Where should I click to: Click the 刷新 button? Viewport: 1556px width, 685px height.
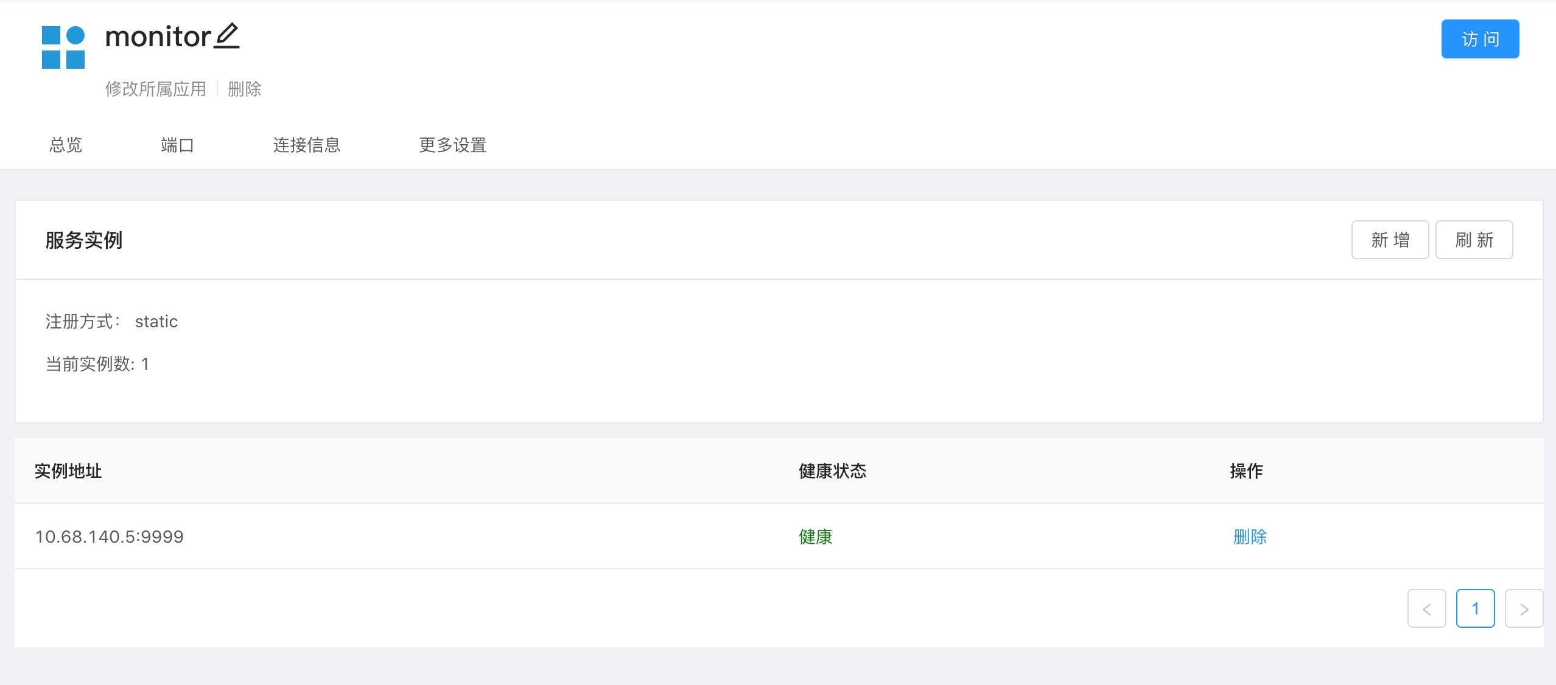click(1473, 239)
